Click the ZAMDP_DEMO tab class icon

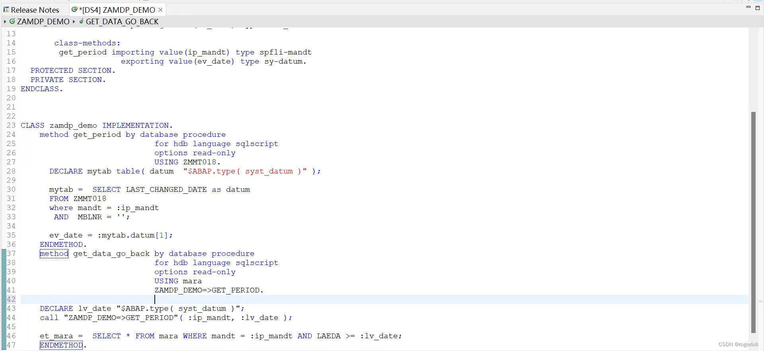click(74, 10)
